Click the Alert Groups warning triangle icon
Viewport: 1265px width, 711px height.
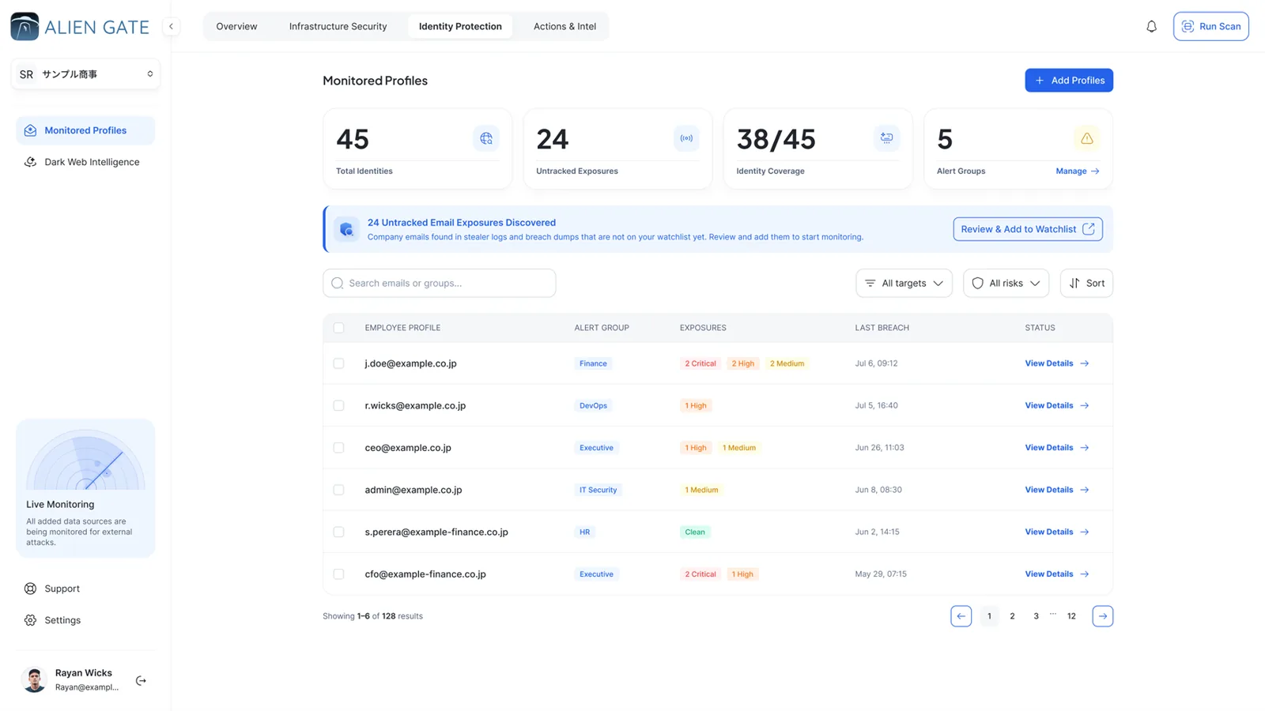[1087, 138]
